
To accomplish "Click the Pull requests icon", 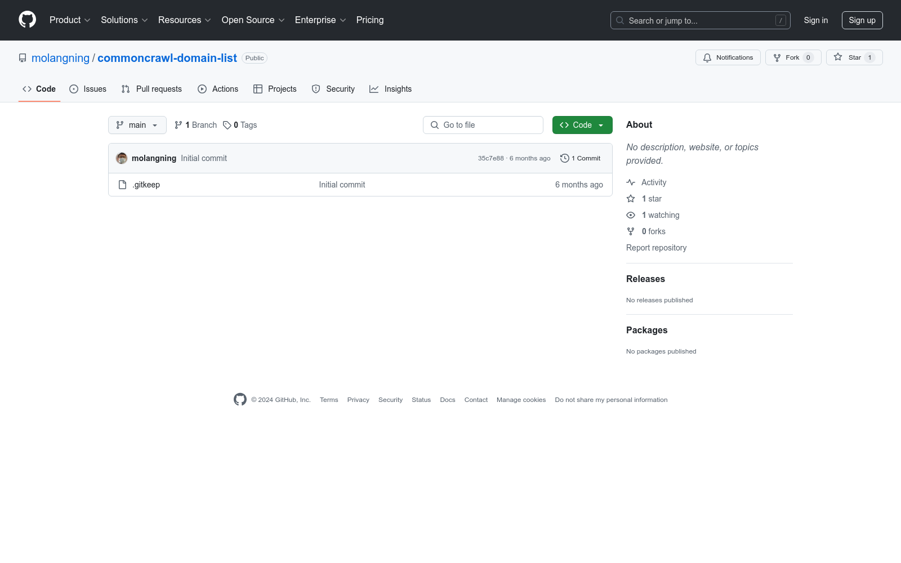I will coord(125,89).
